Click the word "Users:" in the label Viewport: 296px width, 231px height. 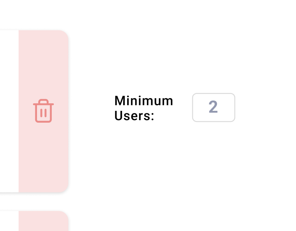(x=134, y=116)
